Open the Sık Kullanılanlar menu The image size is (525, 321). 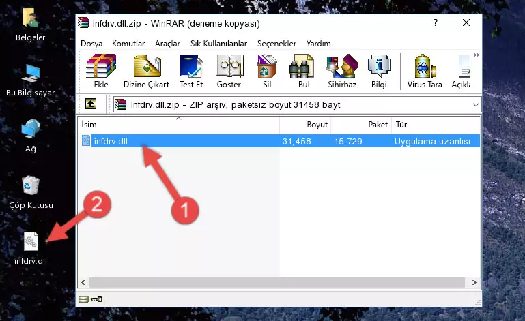218,44
